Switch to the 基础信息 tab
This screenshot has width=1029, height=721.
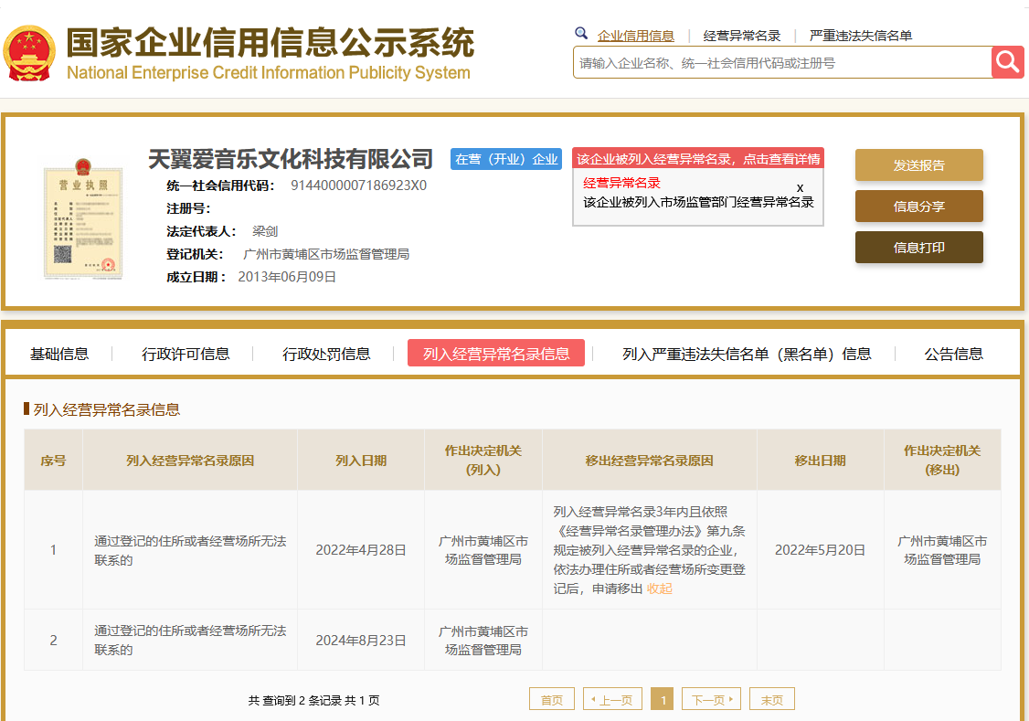59,355
